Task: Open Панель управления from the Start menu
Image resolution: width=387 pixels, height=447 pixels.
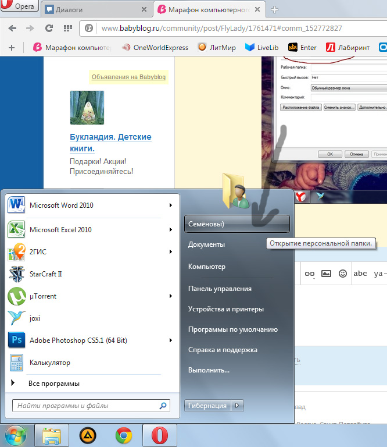Action: click(x=220, y=289)
